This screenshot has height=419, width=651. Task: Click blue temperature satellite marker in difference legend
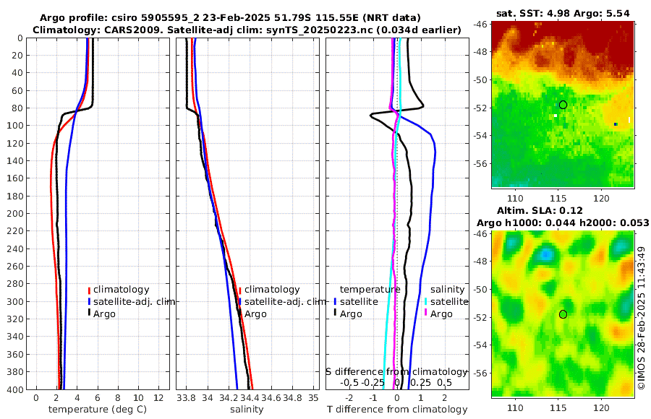click(335, 302)
